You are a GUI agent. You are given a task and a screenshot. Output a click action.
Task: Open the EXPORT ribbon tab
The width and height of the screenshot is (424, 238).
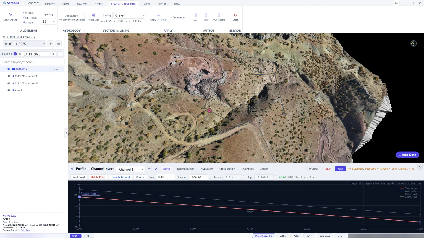point(162,4)
